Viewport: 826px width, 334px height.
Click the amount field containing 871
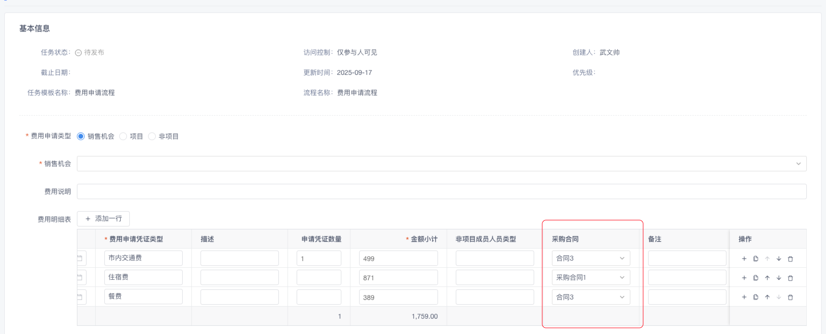[x=398, y=278]
